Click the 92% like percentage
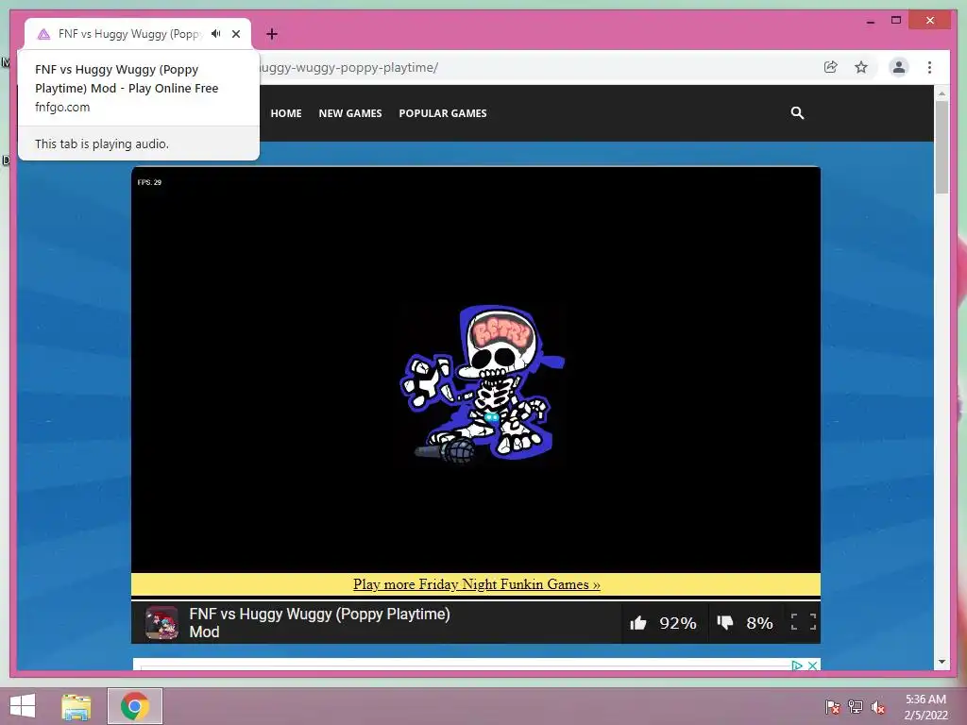The image size is (967, 725). click(x=678, y=623)
